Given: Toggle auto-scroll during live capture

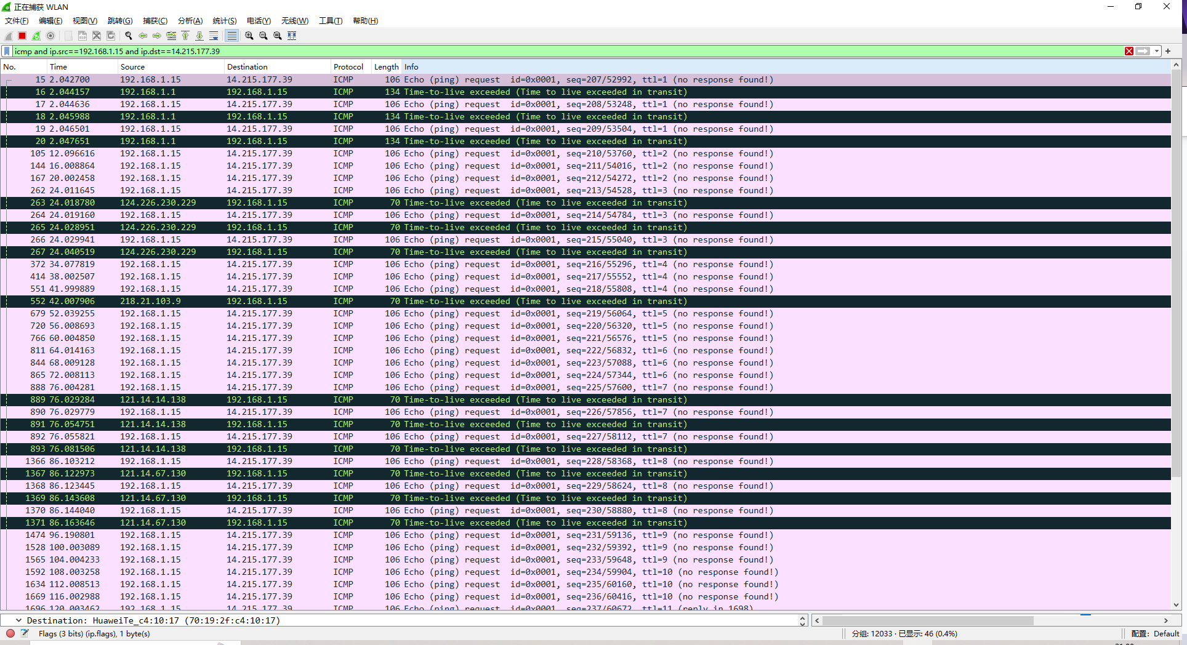Looking at the screenshot, I should tap(214, 36).
